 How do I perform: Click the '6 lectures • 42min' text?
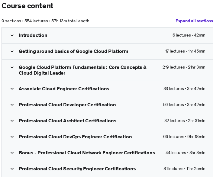click(x=189, y=35)
